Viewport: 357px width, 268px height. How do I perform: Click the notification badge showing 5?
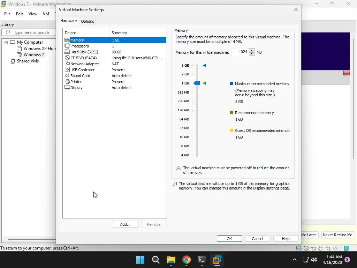347,260
